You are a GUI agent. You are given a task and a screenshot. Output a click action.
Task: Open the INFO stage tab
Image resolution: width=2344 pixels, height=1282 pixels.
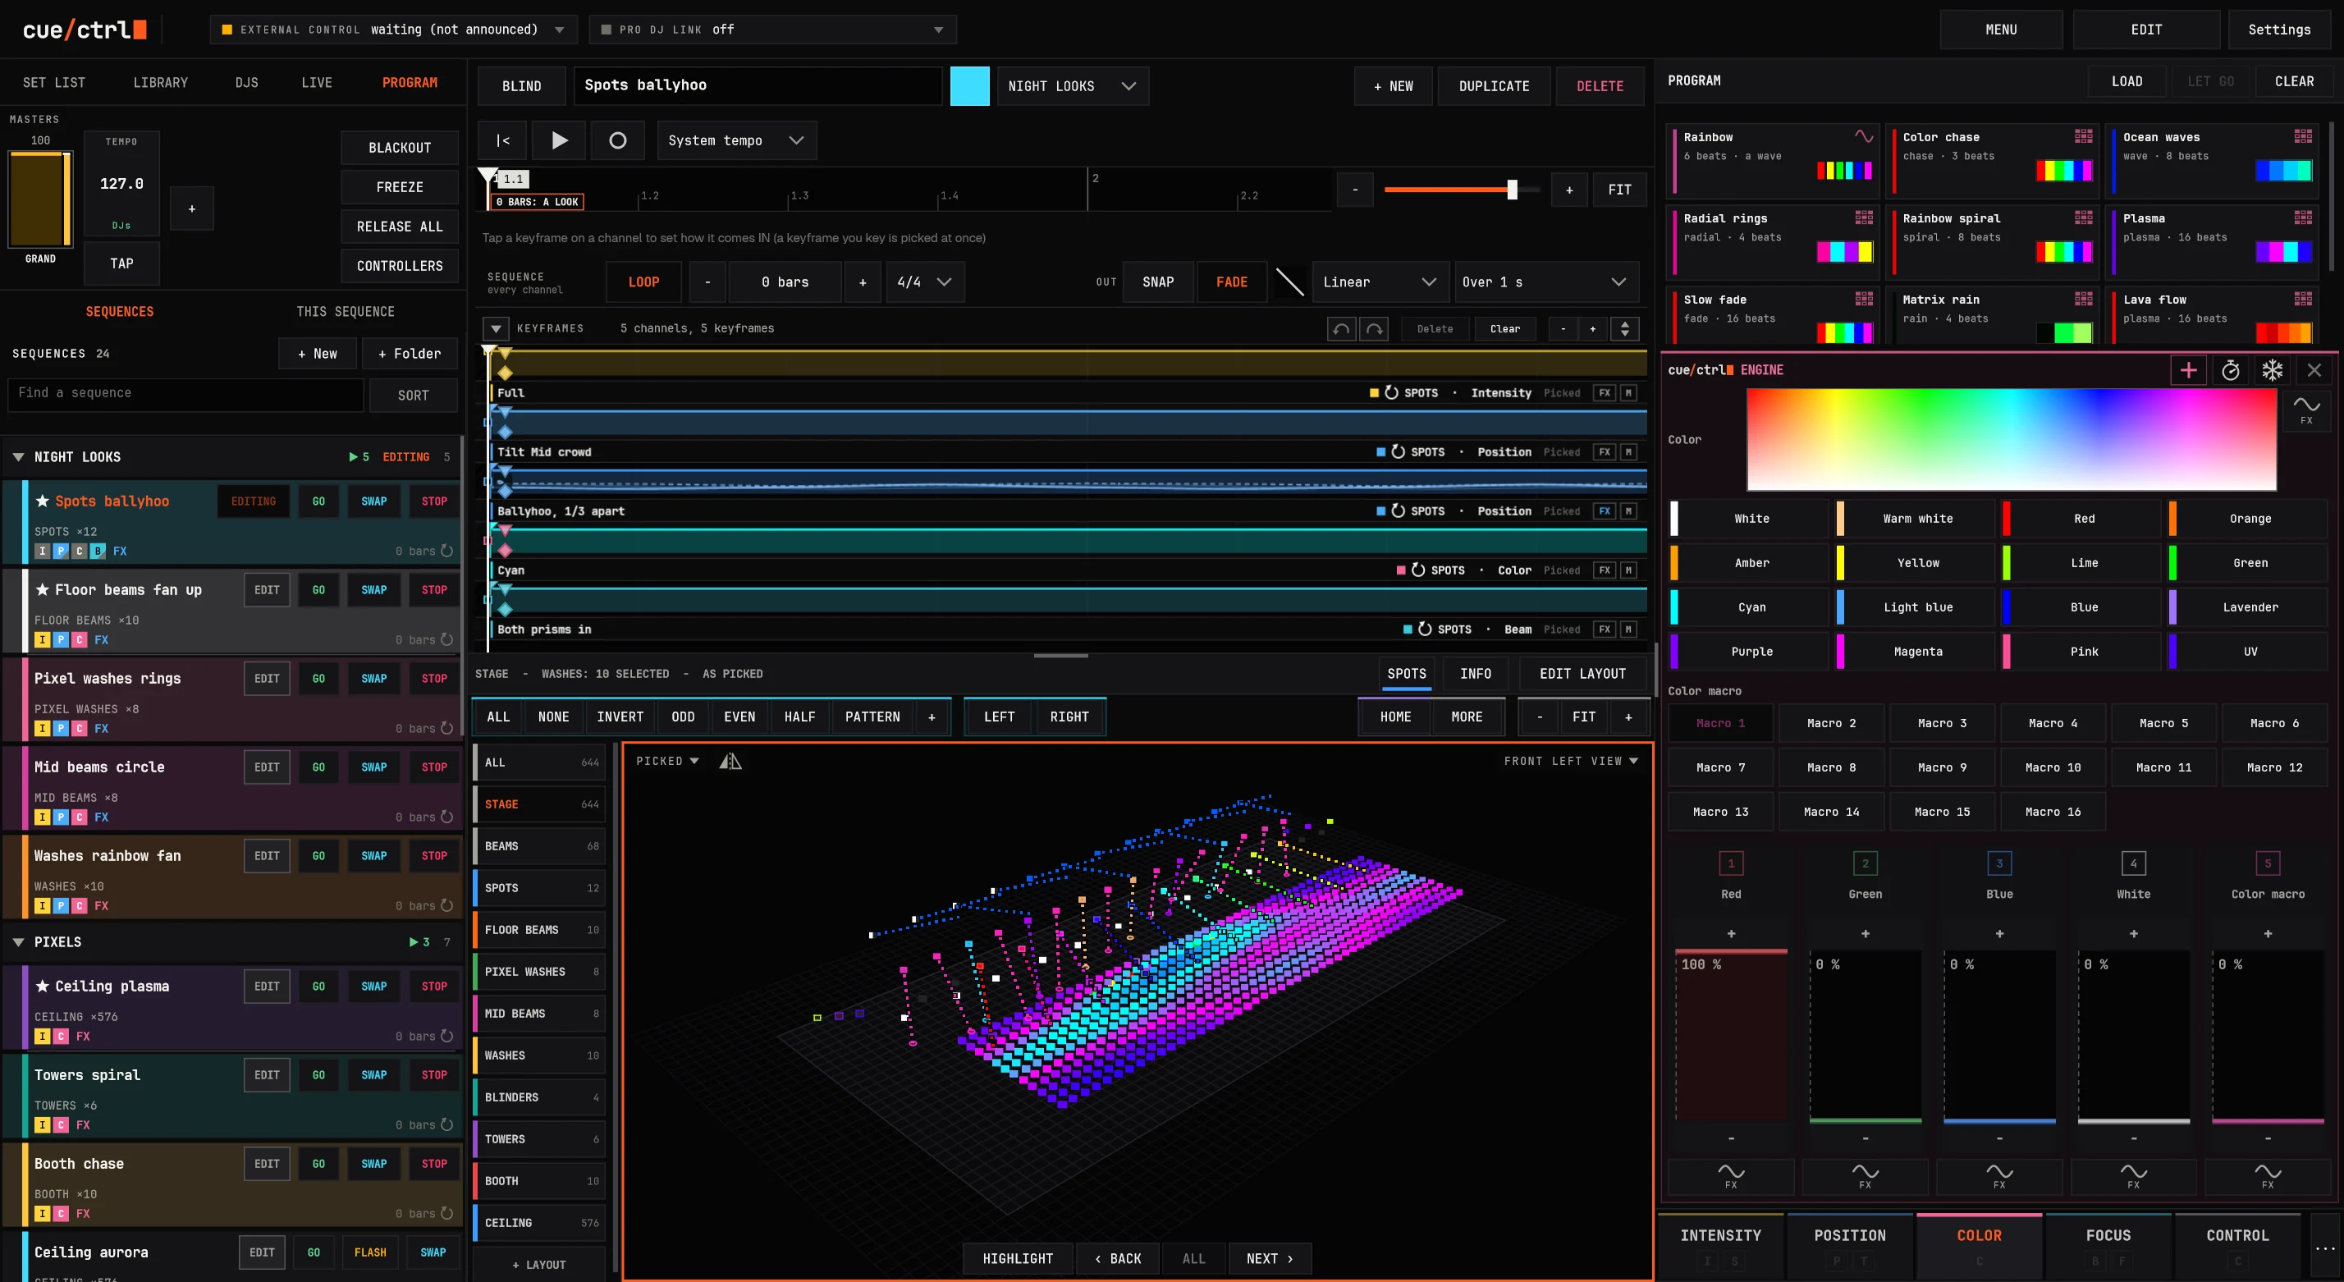click(1475, 674)
